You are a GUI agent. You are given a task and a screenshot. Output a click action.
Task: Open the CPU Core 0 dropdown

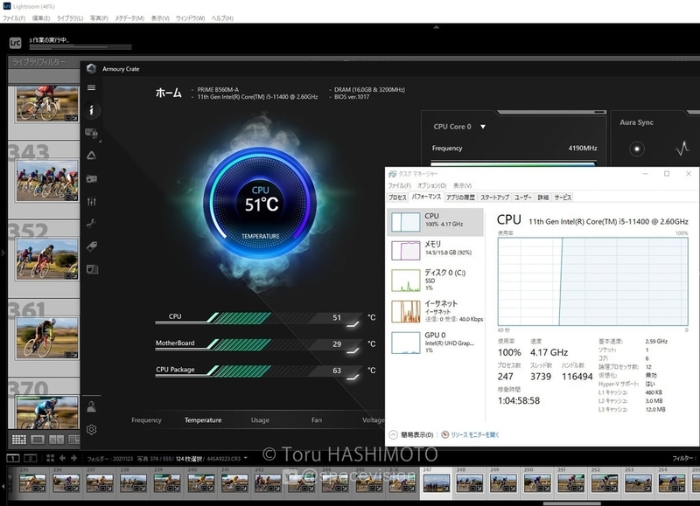click(483, 127)
